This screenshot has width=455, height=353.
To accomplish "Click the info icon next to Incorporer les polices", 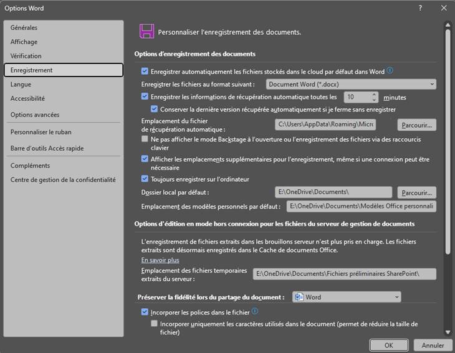I will pos(255,311).
